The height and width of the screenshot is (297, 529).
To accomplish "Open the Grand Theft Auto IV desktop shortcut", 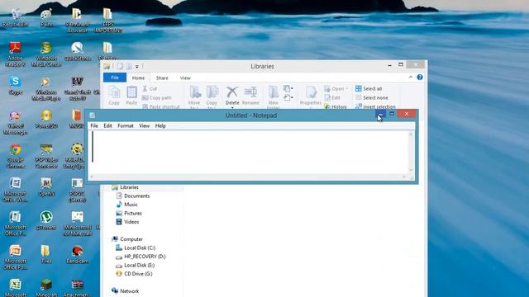I will 77,88.
